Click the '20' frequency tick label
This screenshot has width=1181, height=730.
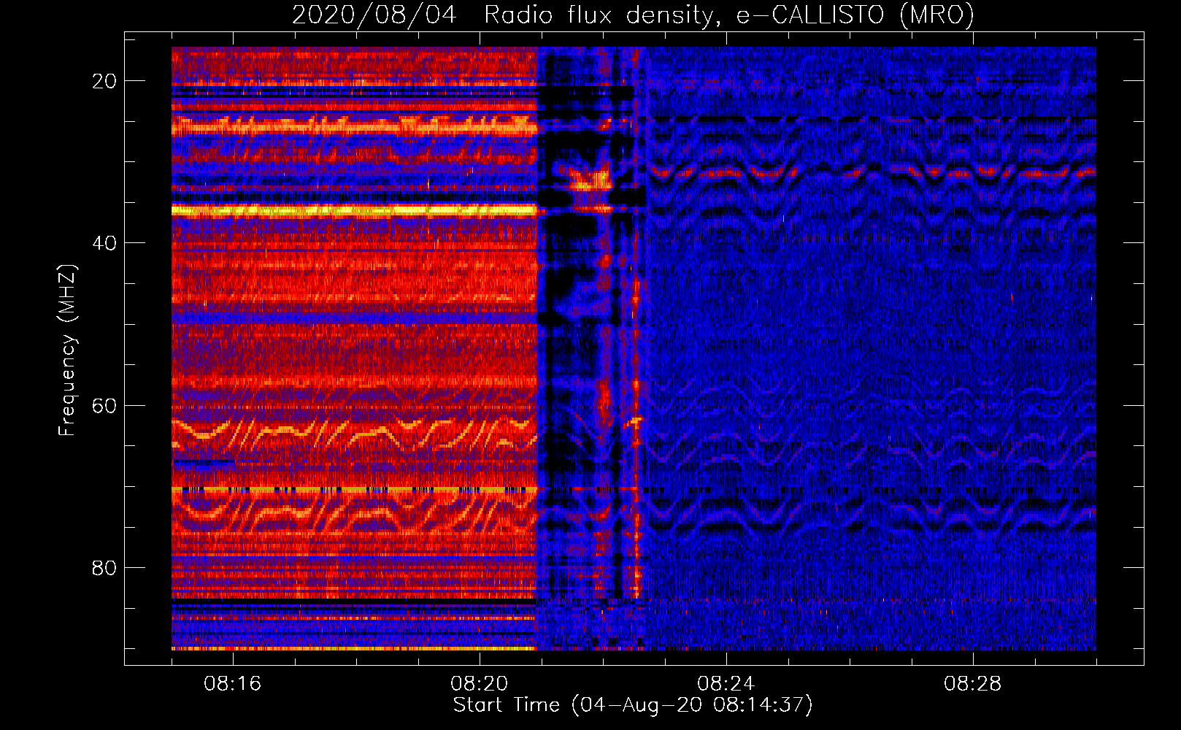click(104, 81)
